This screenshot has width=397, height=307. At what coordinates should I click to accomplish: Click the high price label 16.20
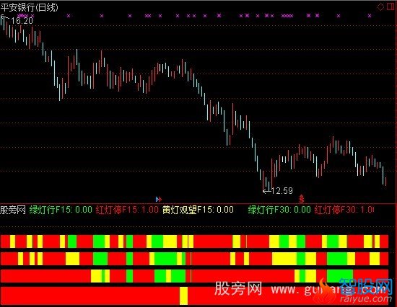(x=22, y=21)
